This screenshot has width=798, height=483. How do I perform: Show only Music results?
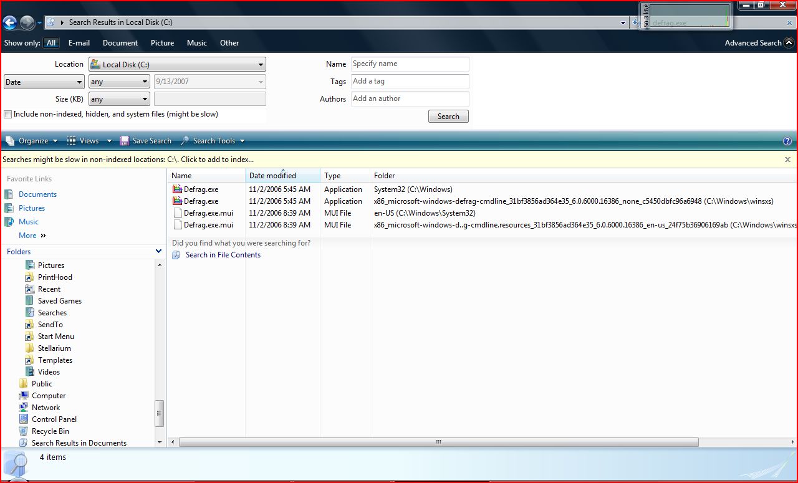197,43
